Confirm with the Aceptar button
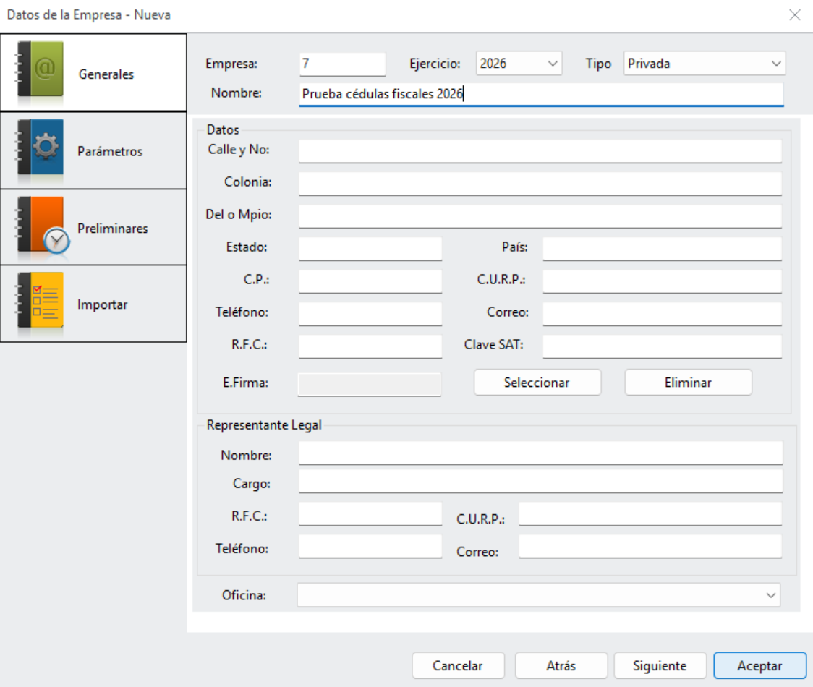The width and height of the screenshot is (813, 687). coord(759,666)
